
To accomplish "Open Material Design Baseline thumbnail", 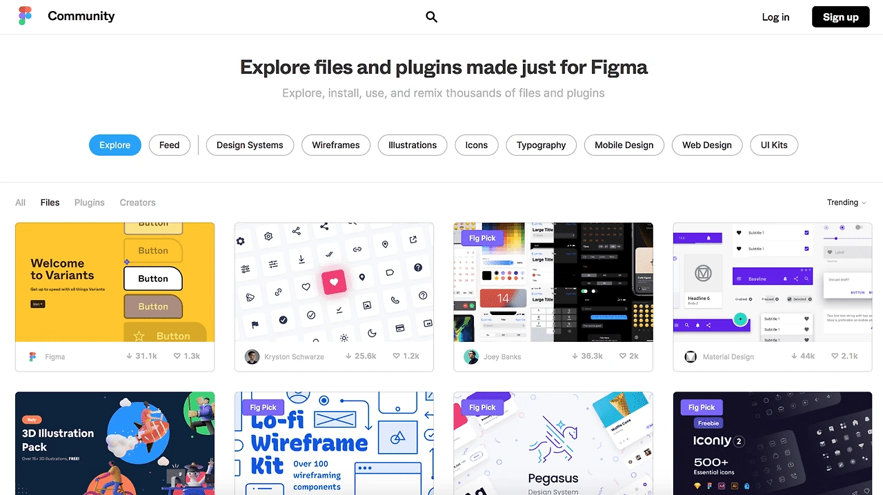I will coord(773,282).
